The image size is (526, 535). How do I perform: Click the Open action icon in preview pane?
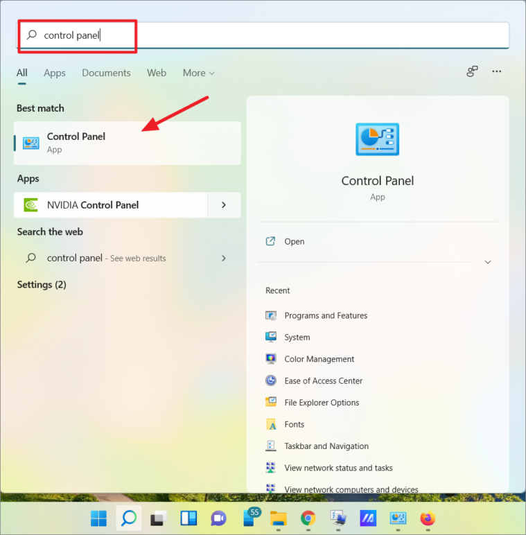pyautogui.click(x=270, y=241)
